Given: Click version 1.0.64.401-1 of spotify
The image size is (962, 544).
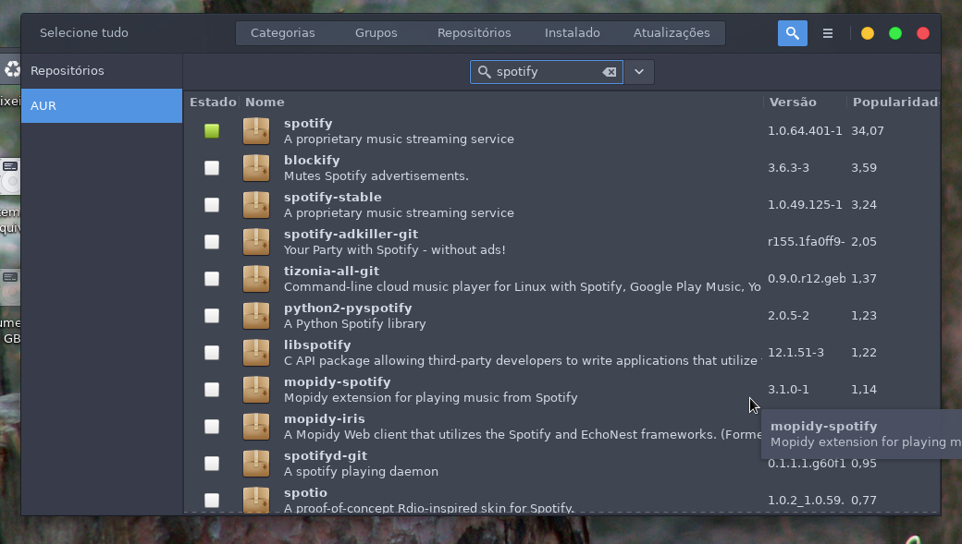Looking at the screenshot, I should [x=805, y=130].
